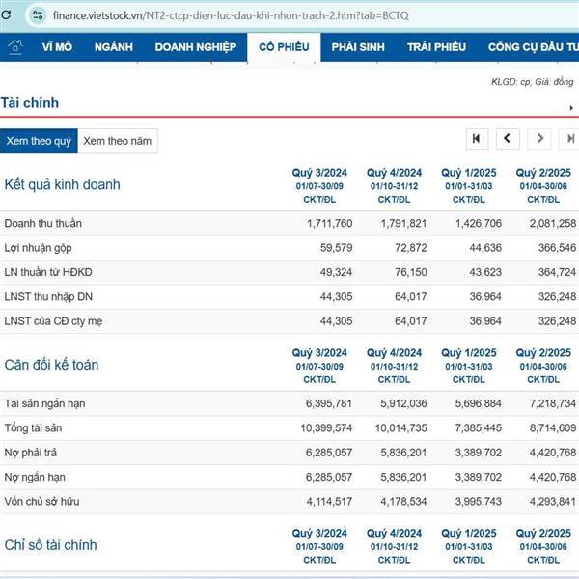Select the Tài sản ngắn hạn row label
Viewport: 579px width, 579px height.
coord(44,403)
